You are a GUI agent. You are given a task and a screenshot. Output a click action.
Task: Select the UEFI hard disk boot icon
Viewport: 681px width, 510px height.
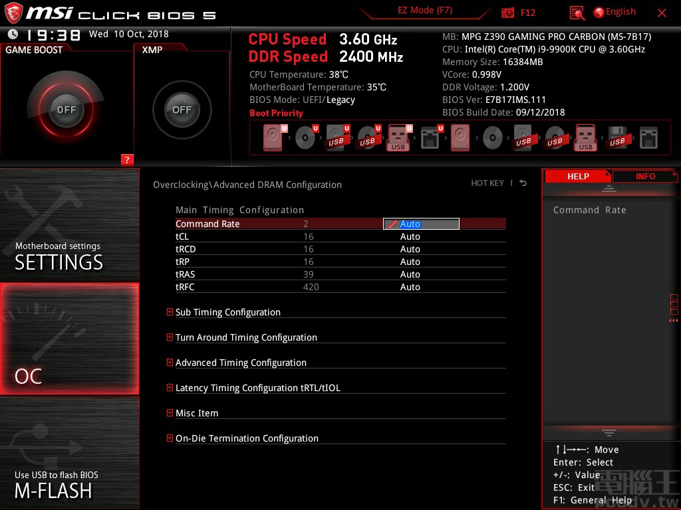pos(275,138)
